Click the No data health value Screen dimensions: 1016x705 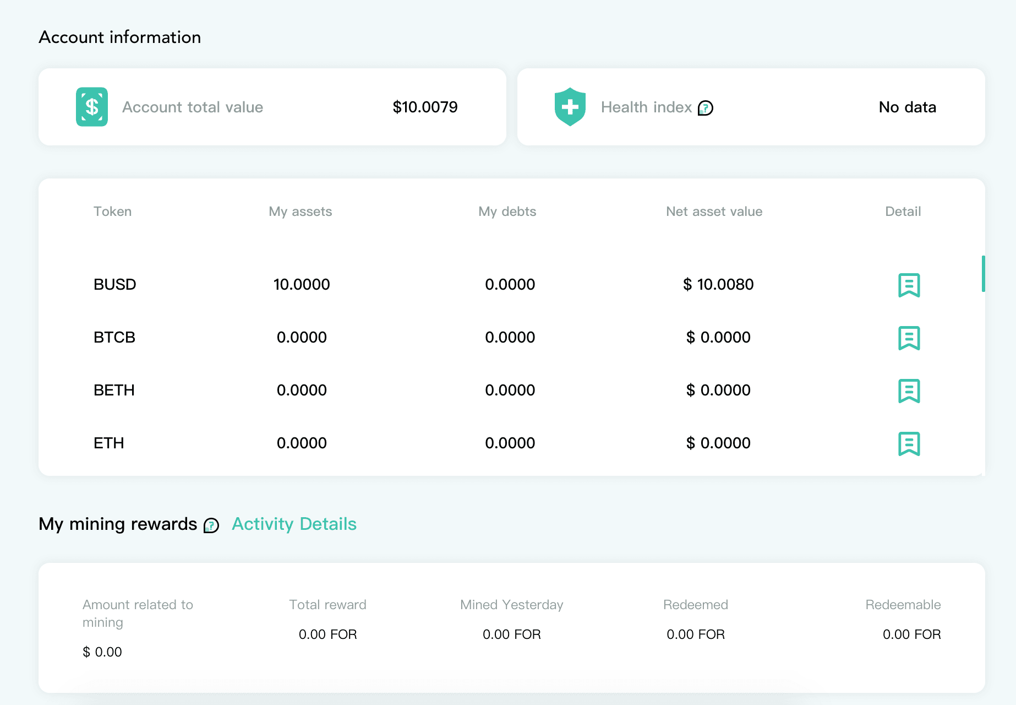pos(907,107)
